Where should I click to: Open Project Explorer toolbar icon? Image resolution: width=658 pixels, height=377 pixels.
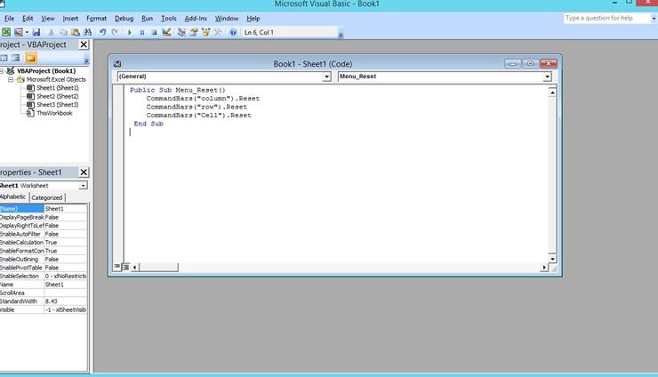tap(181, 32)
